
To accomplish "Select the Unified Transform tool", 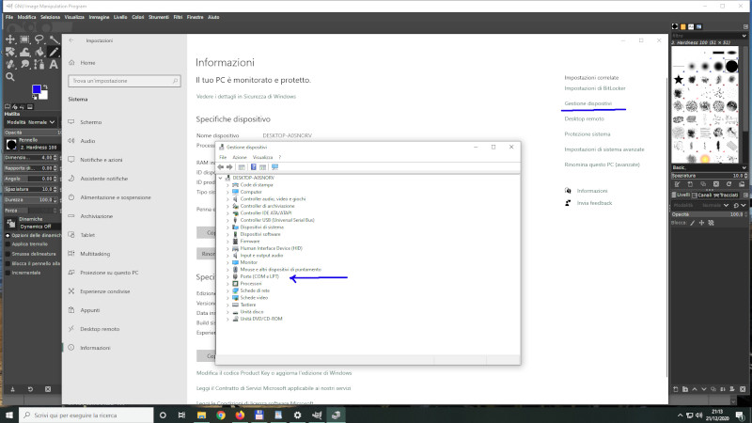I will [x=10, y=52].
